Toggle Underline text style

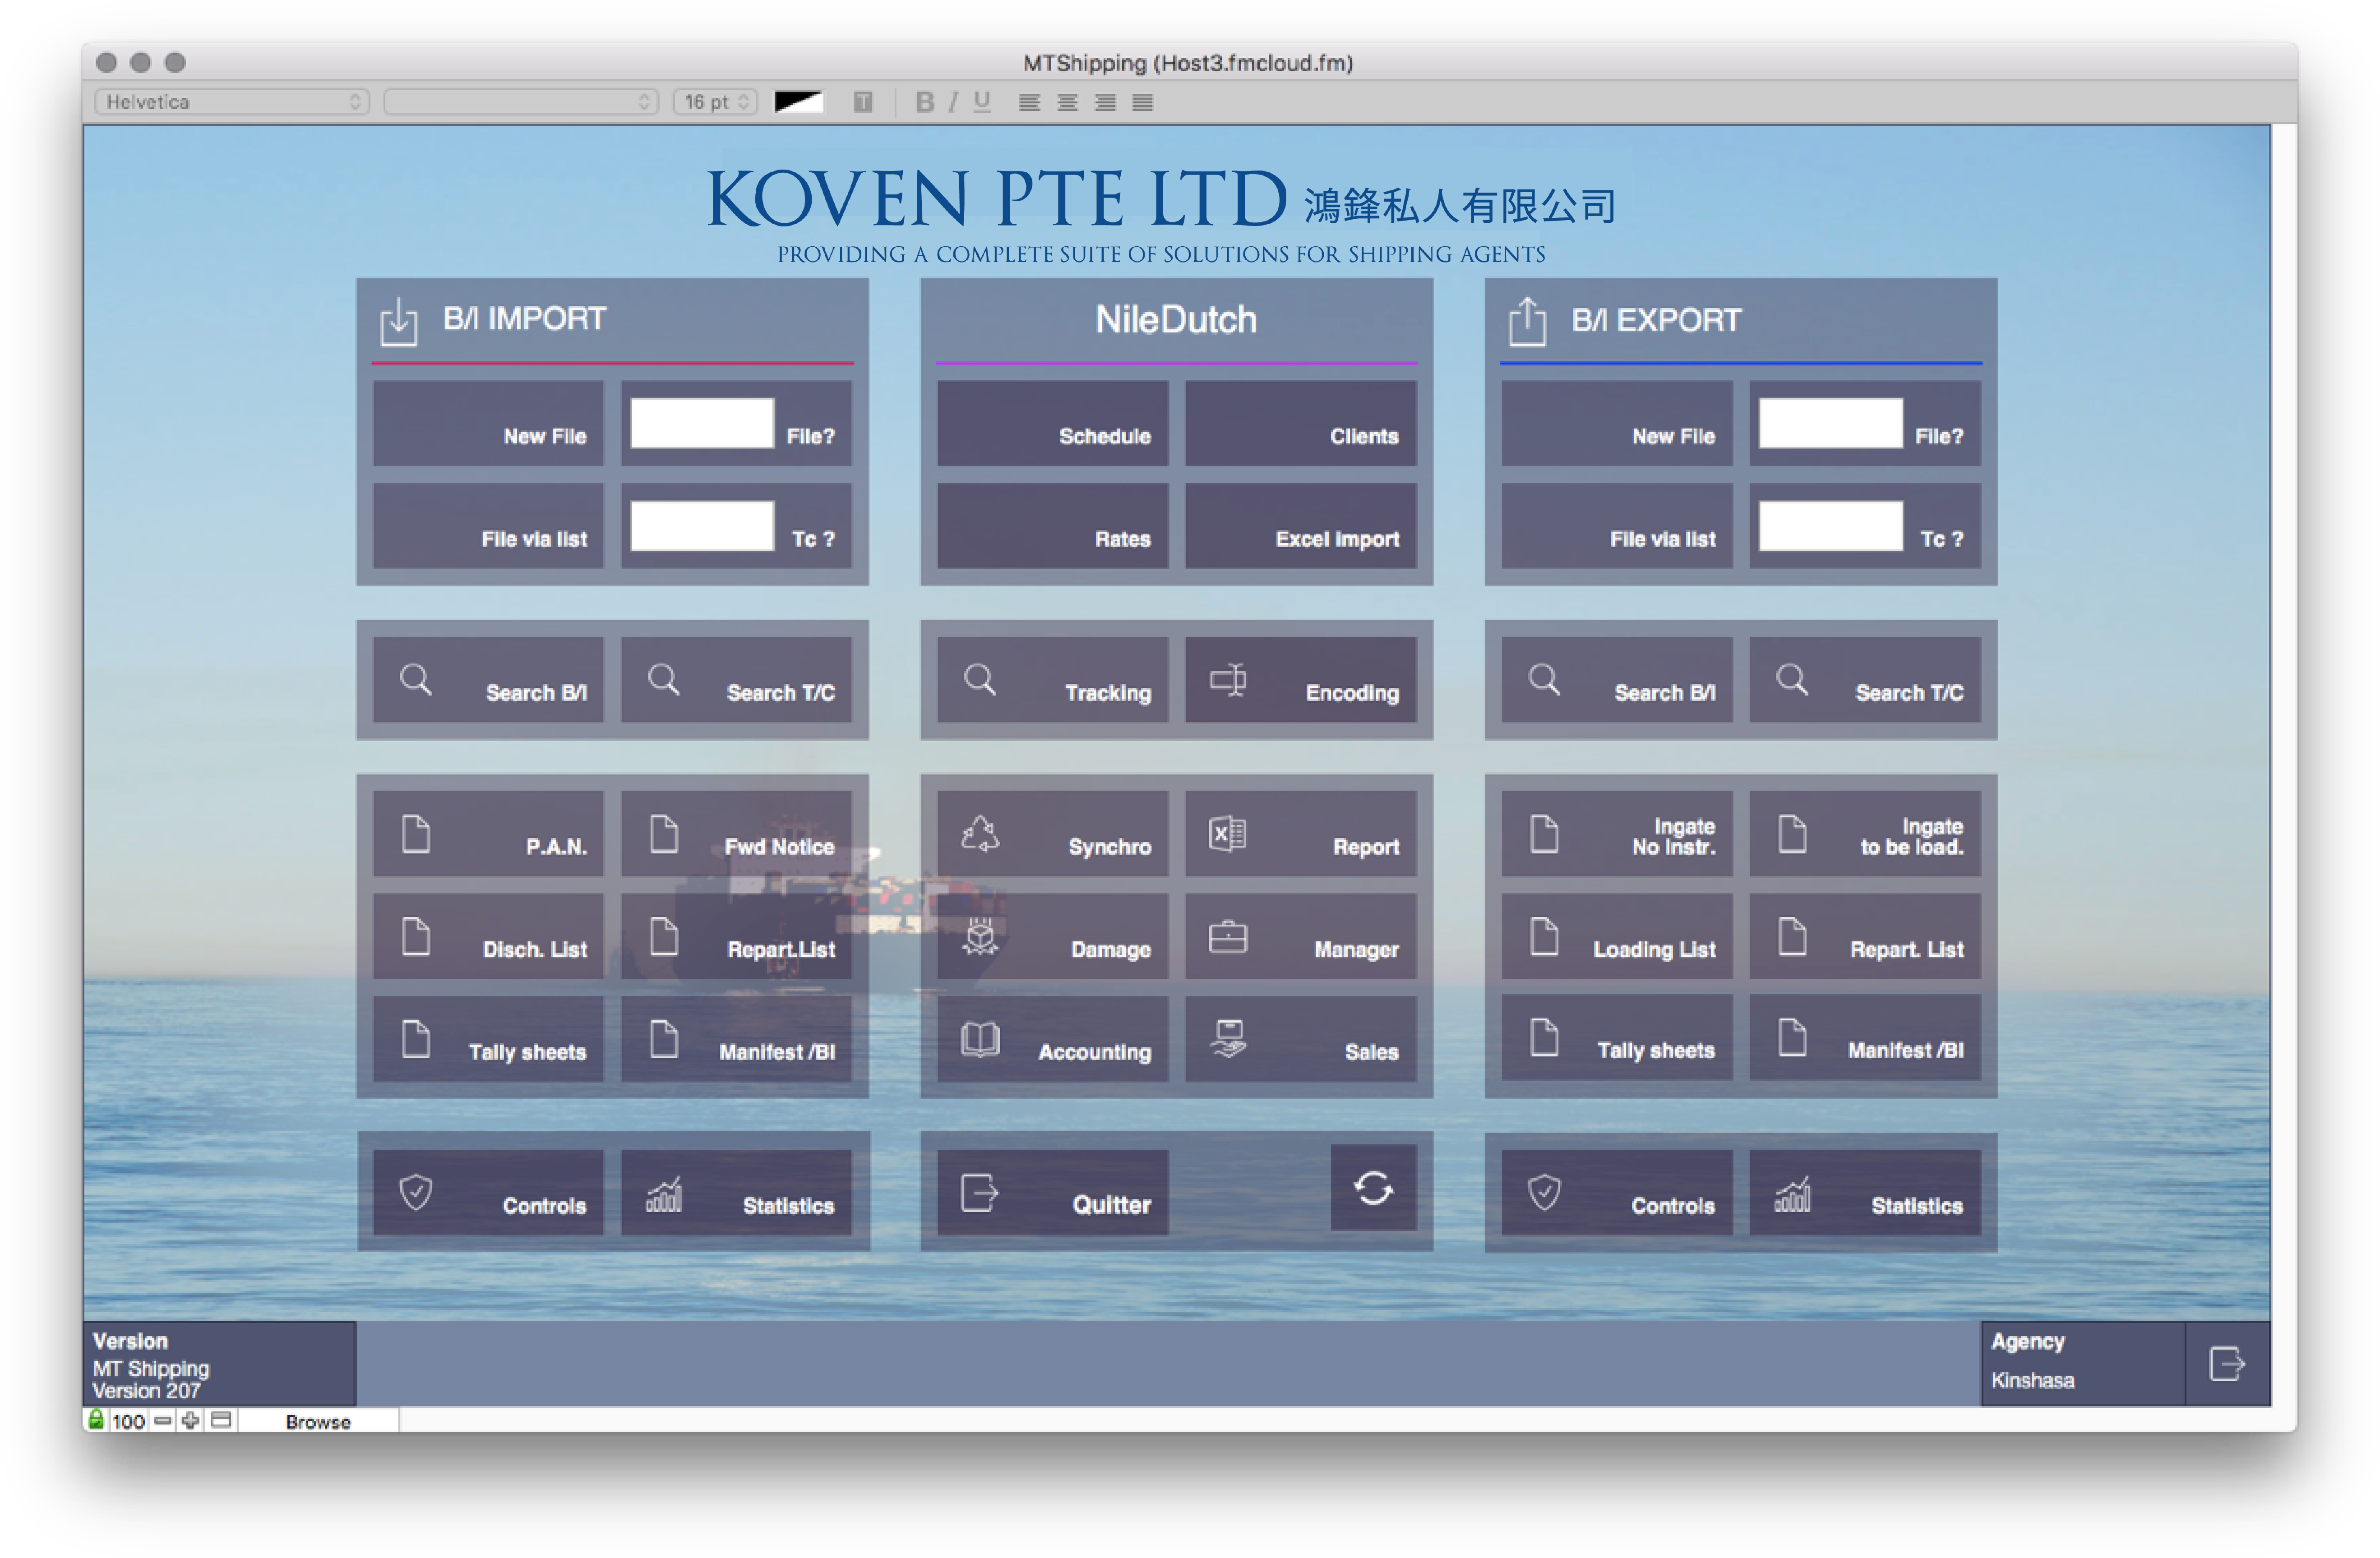click(982, 102)
